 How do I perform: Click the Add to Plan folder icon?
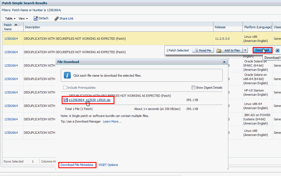point(219,50)
